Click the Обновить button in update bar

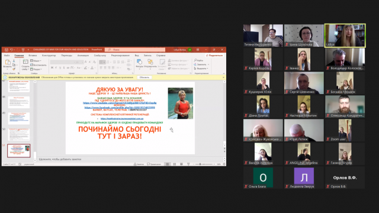pyautogui.click(x=144, y=78)
